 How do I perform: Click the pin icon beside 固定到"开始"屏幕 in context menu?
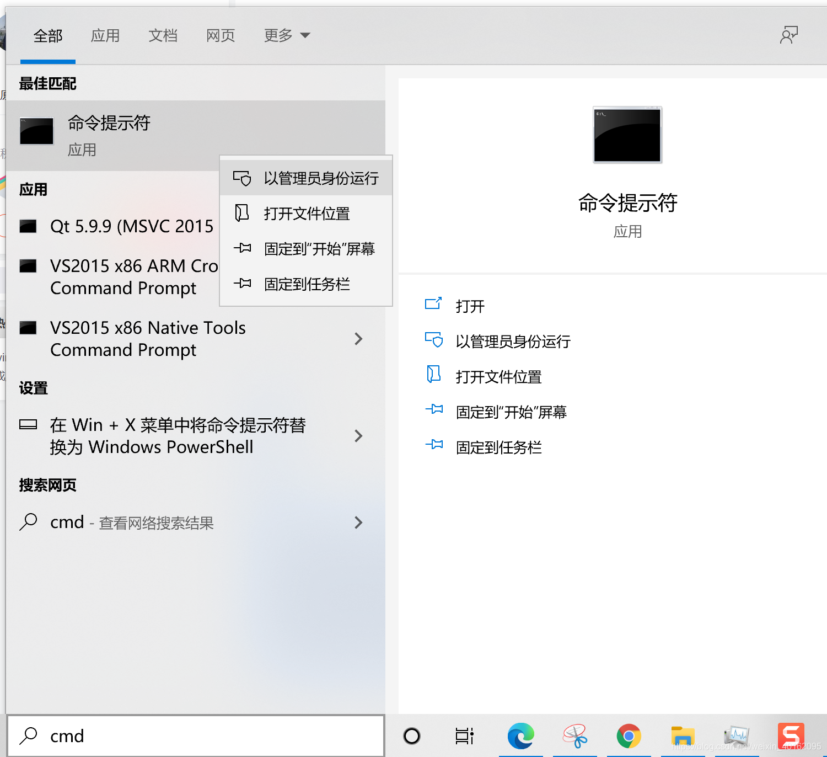242,248
